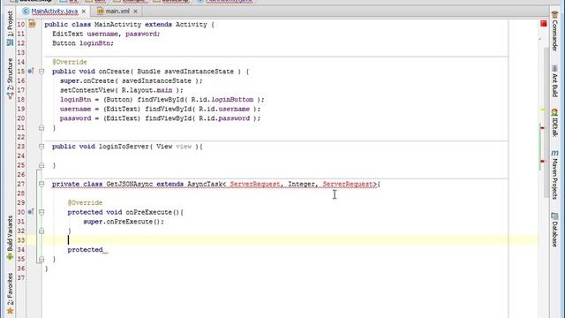
Task: Click the red error status indicator square
Action: 544,24
